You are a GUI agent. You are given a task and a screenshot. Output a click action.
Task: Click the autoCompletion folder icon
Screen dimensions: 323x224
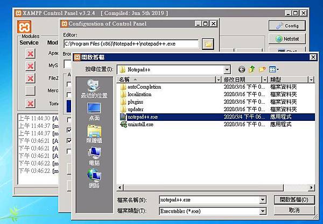pos(123,87)
